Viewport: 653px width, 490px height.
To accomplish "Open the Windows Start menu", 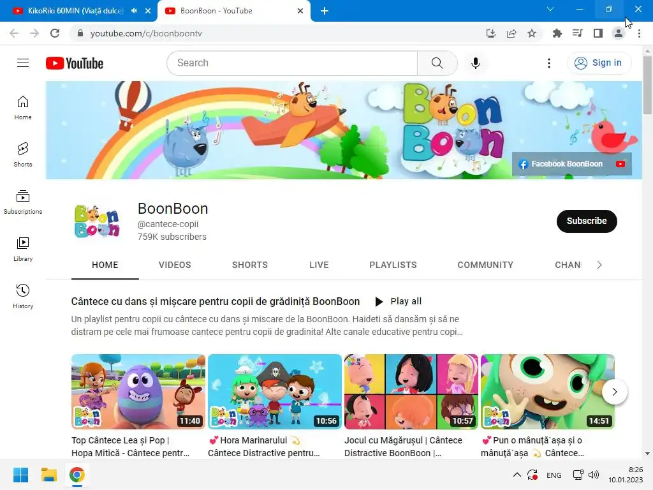I will [21, 475].
